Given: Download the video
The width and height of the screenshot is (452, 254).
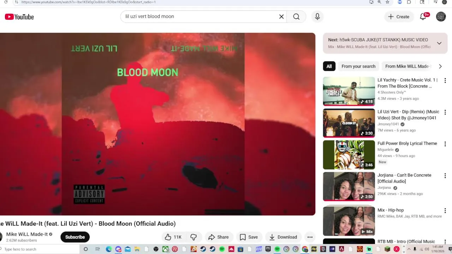Looking at the screenshot, I should click(283, 237).
